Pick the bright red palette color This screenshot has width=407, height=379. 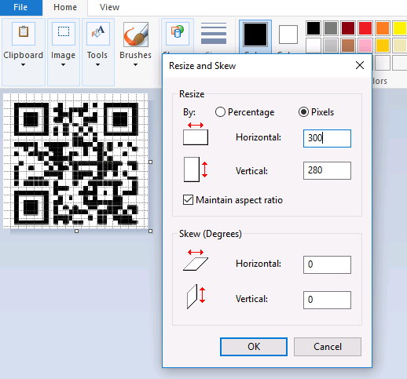tap(365, 28)
